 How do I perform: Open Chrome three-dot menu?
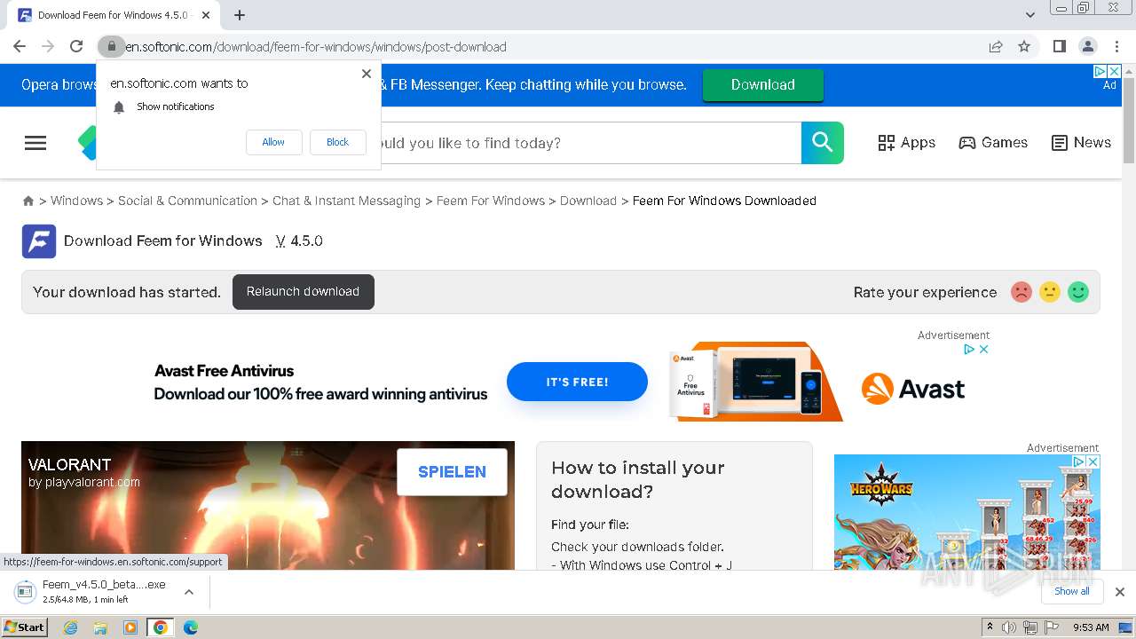(x=1116, y=46)
